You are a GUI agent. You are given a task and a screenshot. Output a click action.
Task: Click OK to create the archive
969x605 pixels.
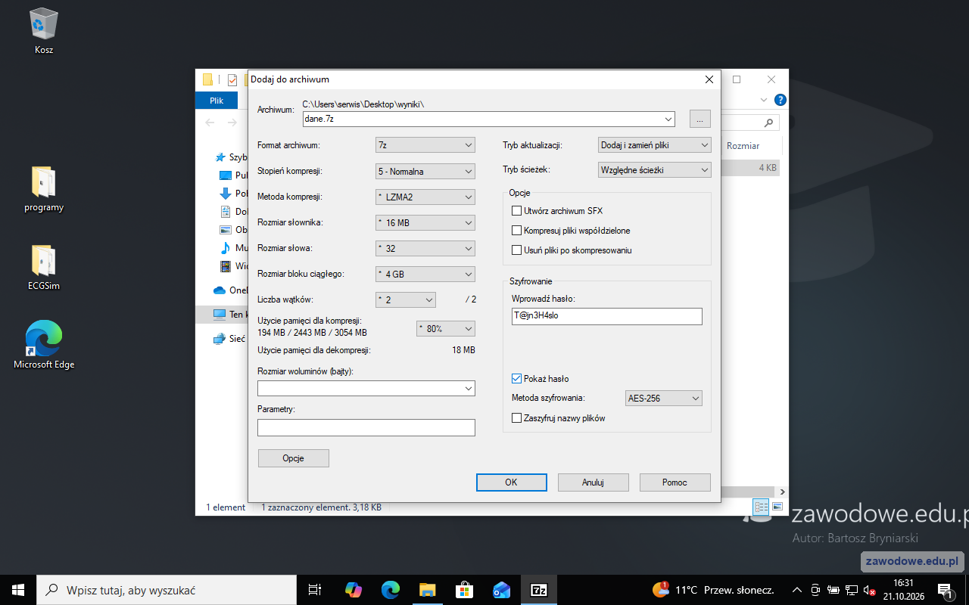(511, 482)
